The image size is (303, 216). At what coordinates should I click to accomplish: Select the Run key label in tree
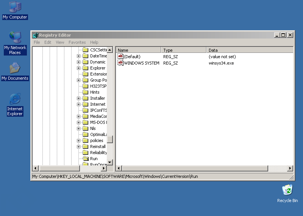point(94,159)
